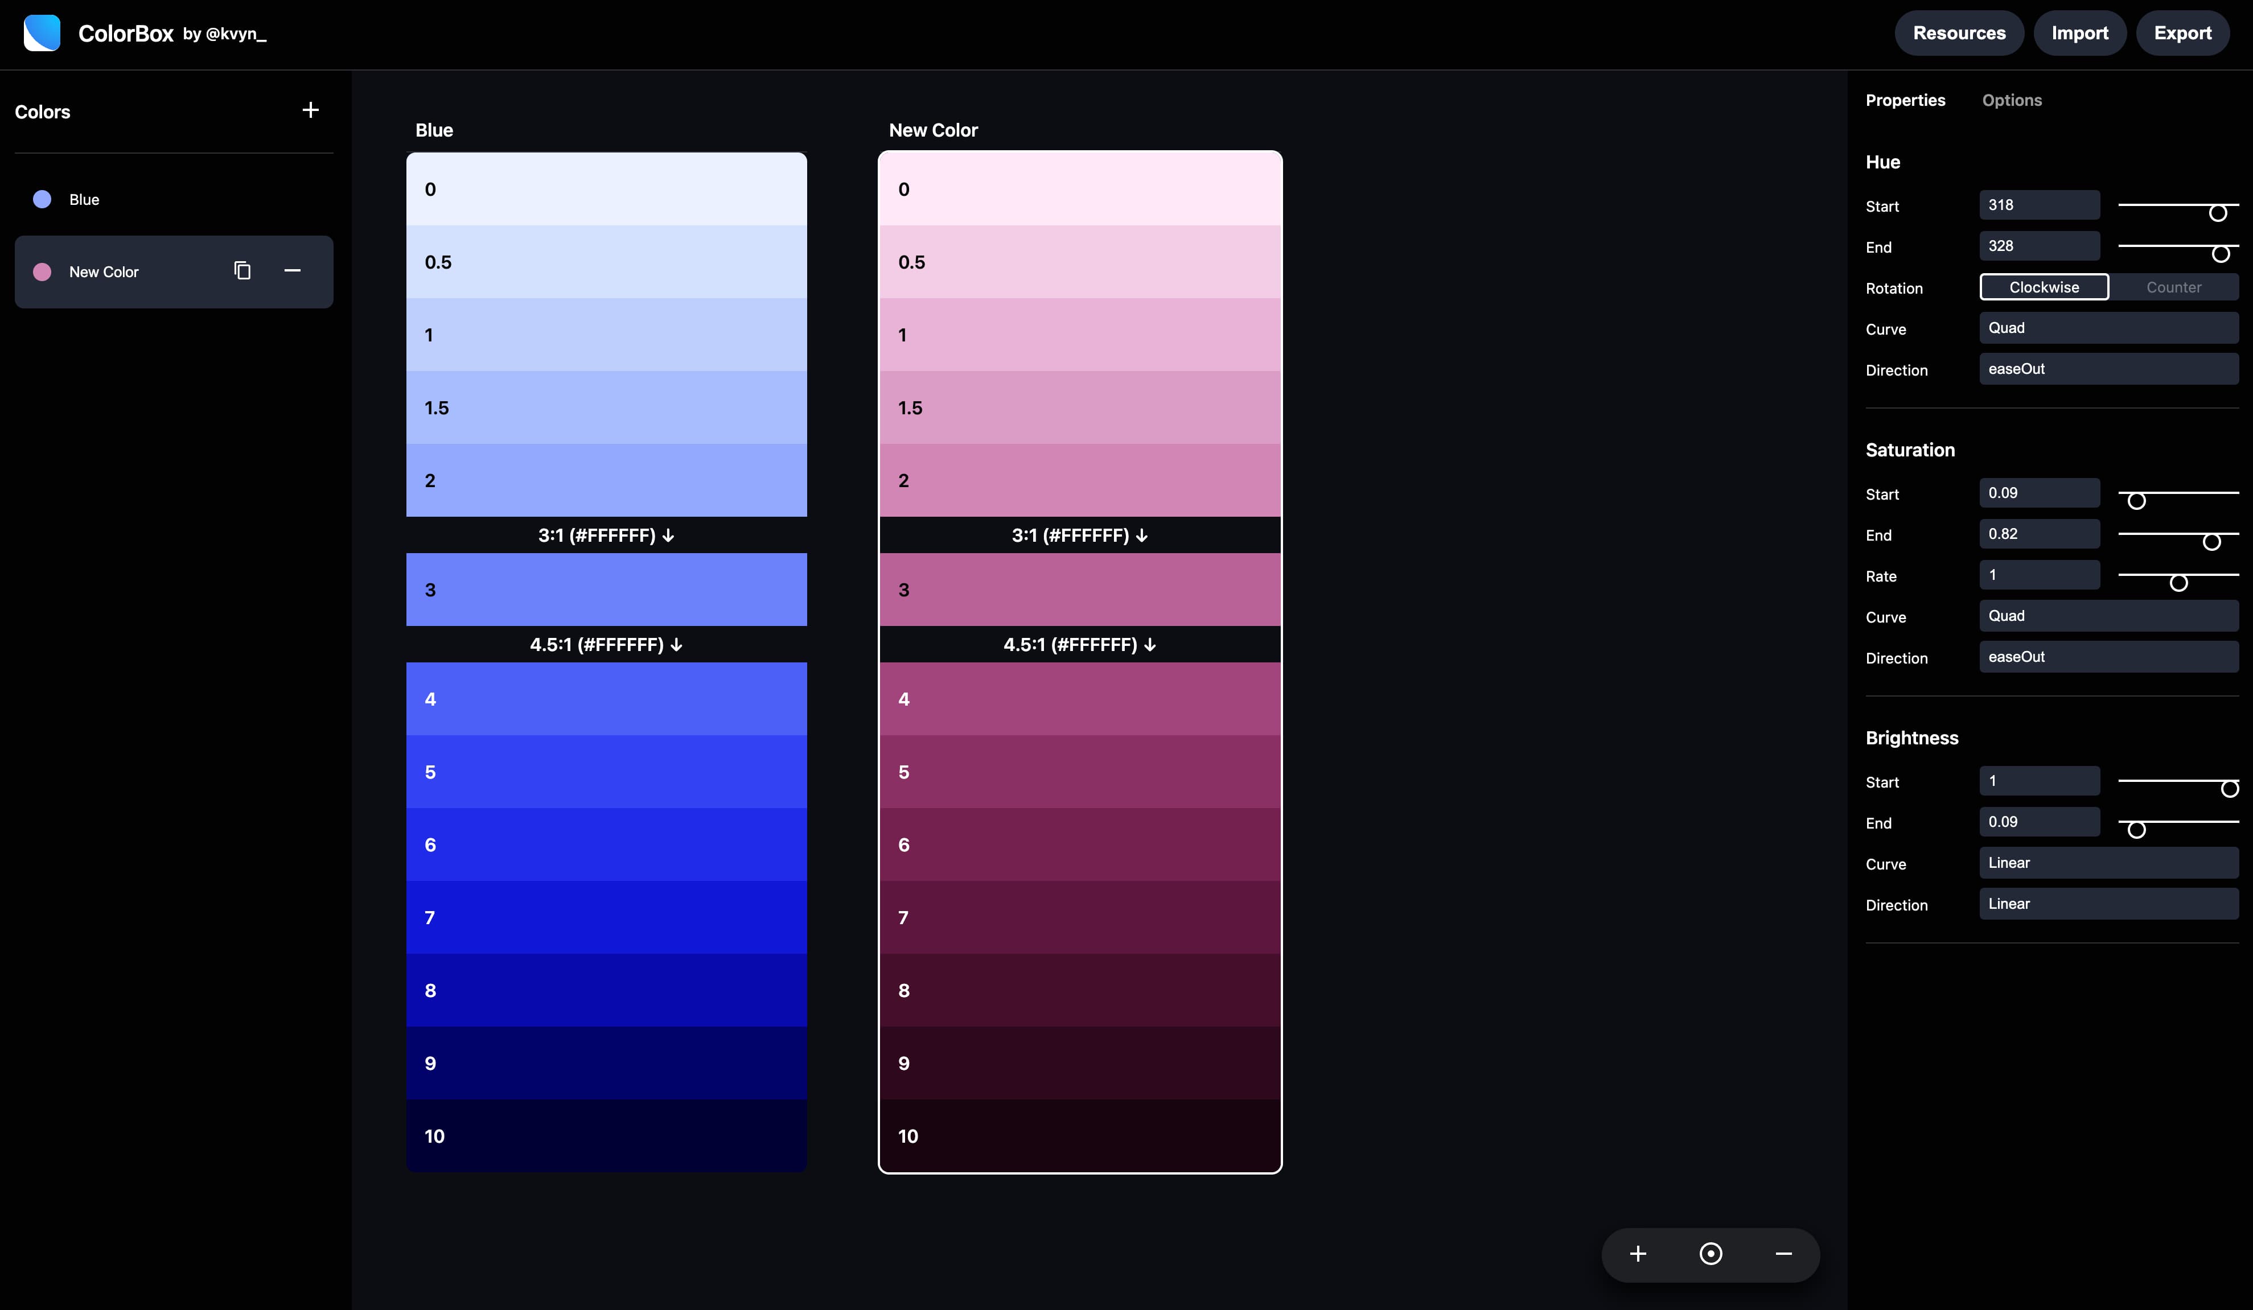Open the Resources panel
Screen dimensions: 2253x1310
click(1959, 33)
